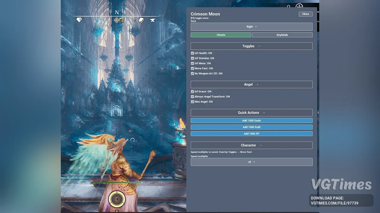Collapse the Quick Actions section header
380x213 pixels.
tap(251, 113)
